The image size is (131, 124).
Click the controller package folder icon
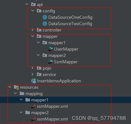tap(39, 30)
